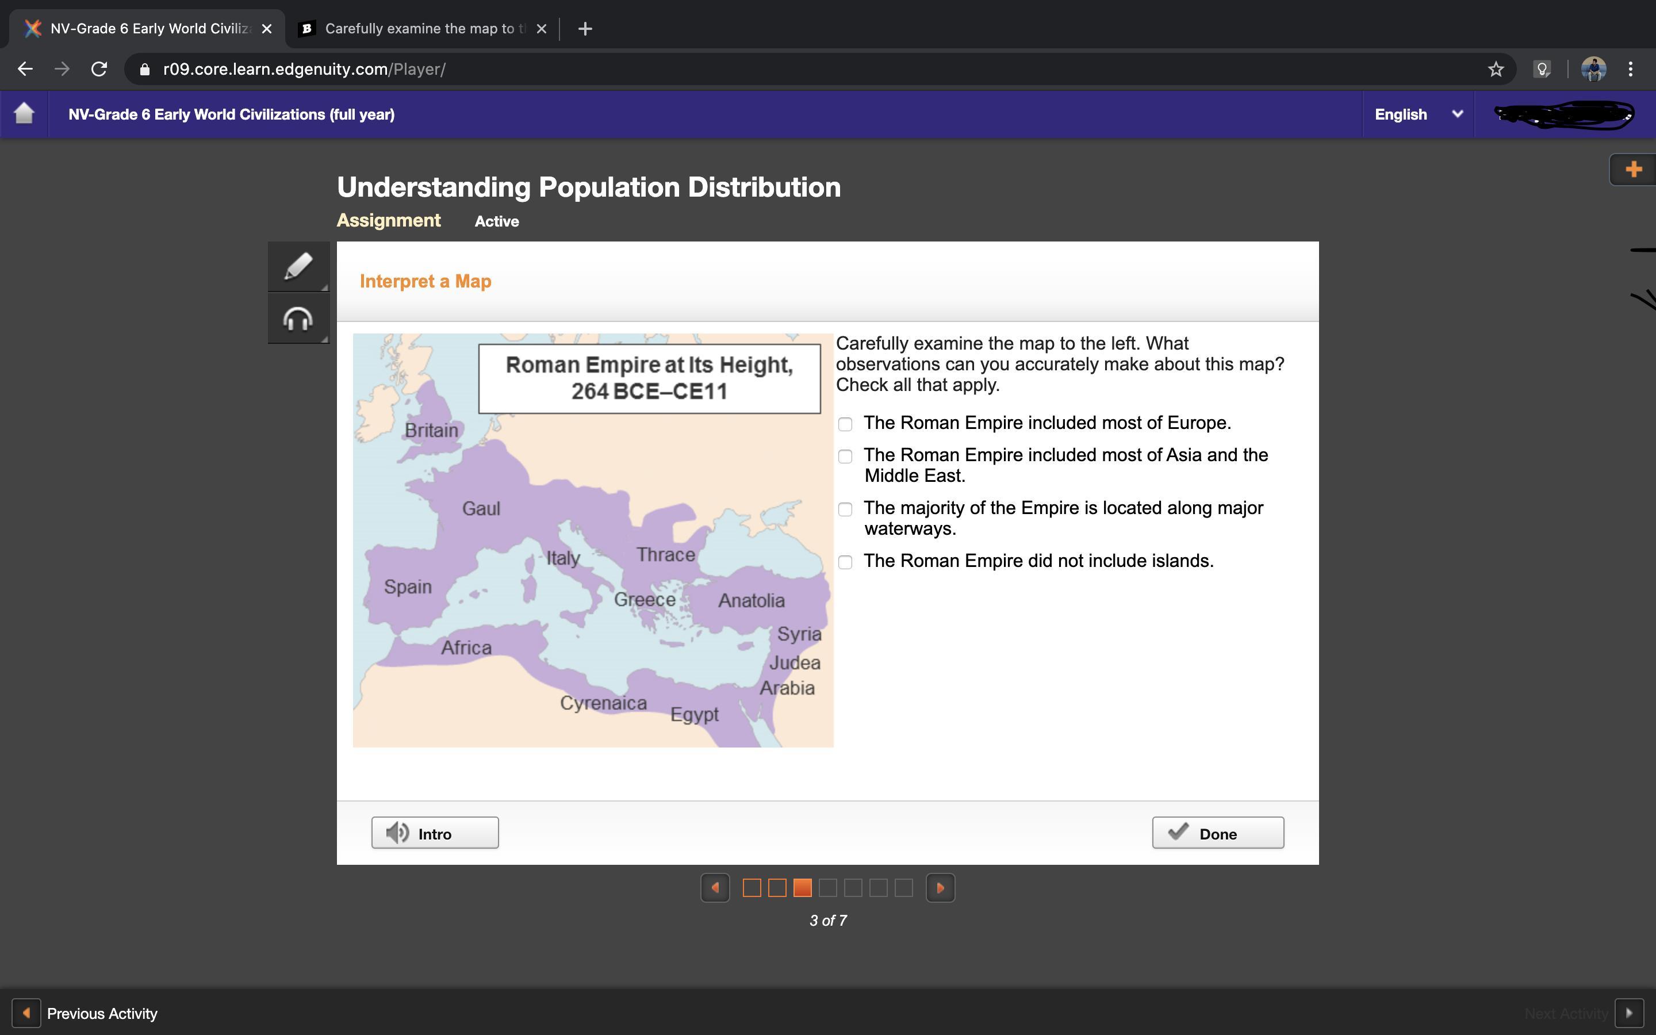
Task: Switch to 'Carefully examine the map' tab
Action: click(x=419, y=29)
